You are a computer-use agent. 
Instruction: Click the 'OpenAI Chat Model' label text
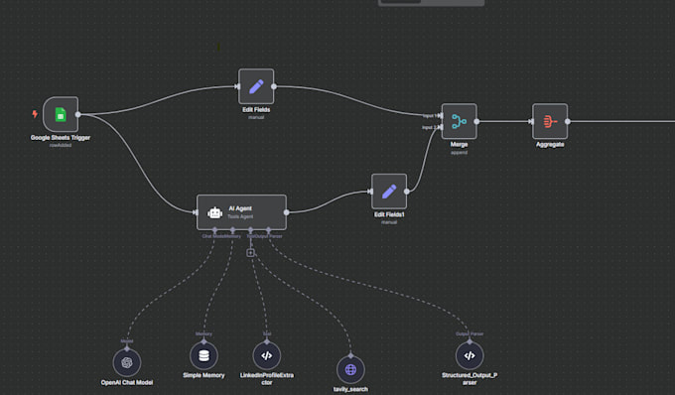[127, 382]
